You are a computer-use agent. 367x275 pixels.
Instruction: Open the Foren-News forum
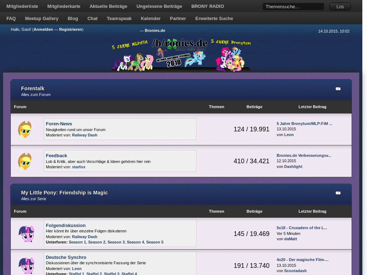coord(59,124)
